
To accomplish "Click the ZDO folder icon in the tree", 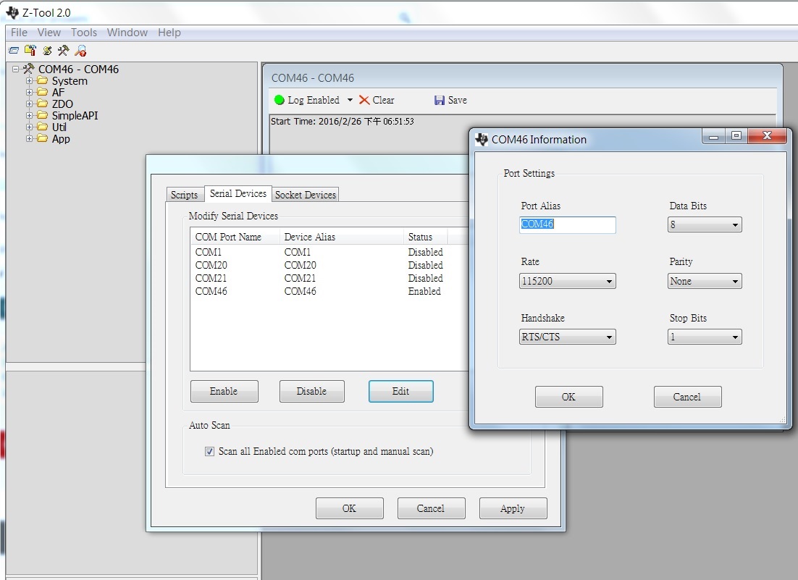I will click(43, 104).
